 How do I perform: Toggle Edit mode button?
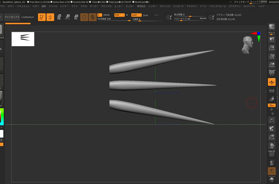(42, 17)
